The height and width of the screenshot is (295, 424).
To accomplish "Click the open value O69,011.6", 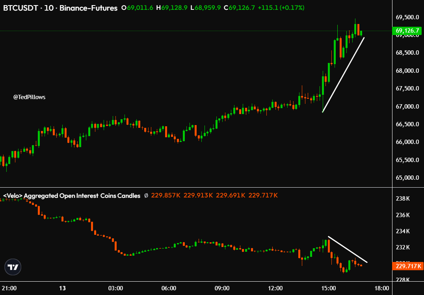I will pos(138,8).
